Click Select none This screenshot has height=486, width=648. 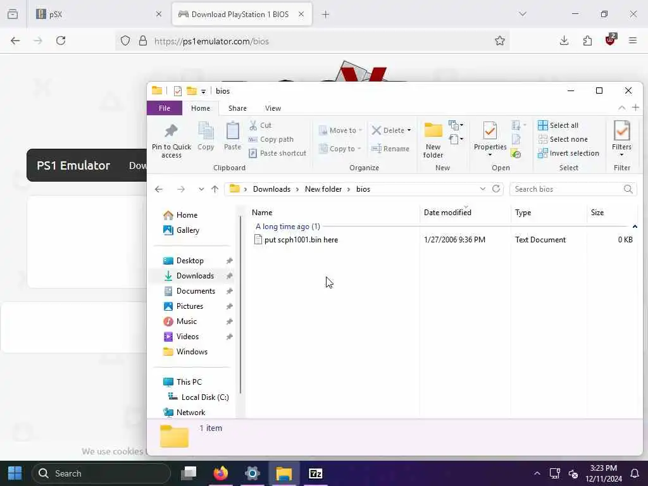click(563, 139)
